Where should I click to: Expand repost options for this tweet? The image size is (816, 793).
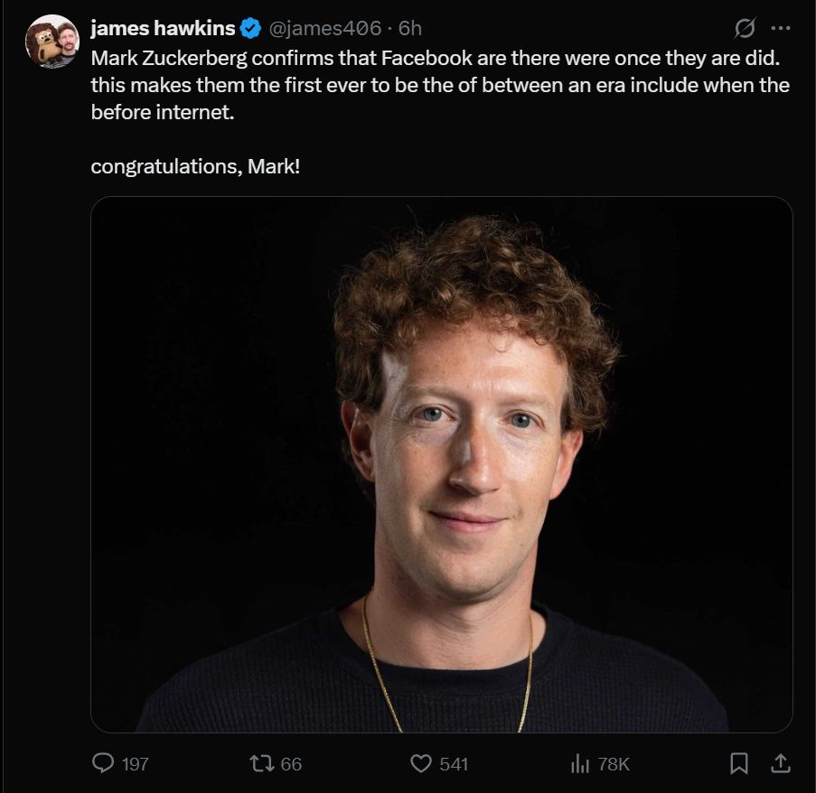(260, 763)
